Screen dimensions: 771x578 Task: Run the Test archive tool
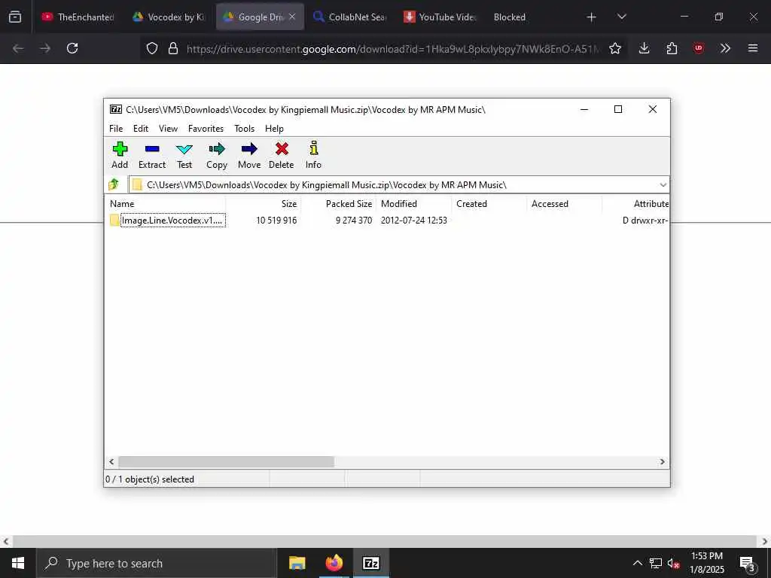pos(184,155)
